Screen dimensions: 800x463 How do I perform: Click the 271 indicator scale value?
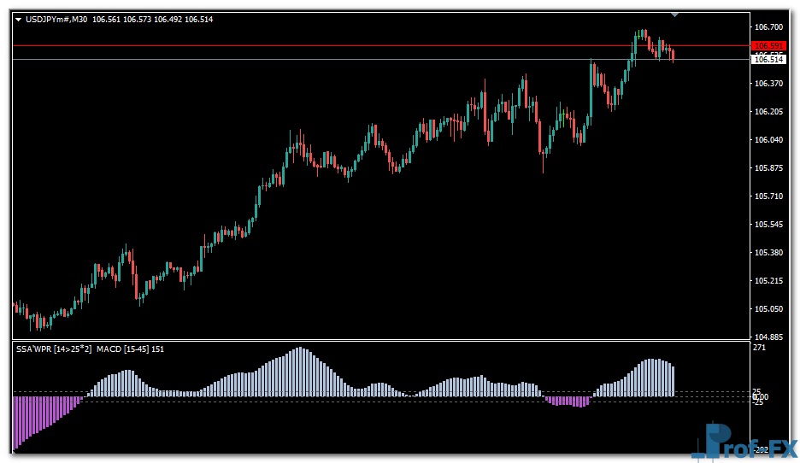point(759,349)
